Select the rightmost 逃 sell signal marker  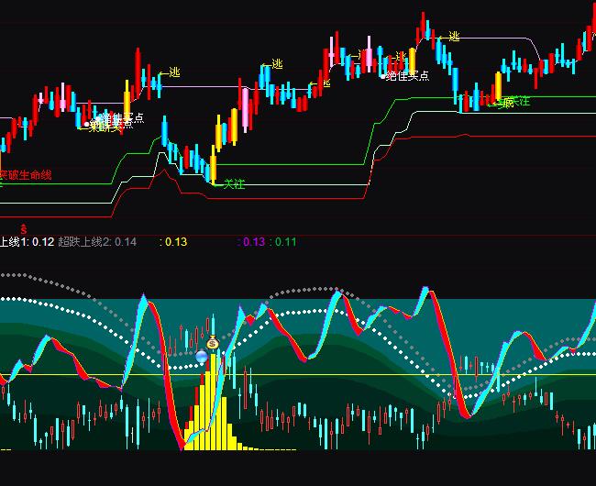pos(454,37)
